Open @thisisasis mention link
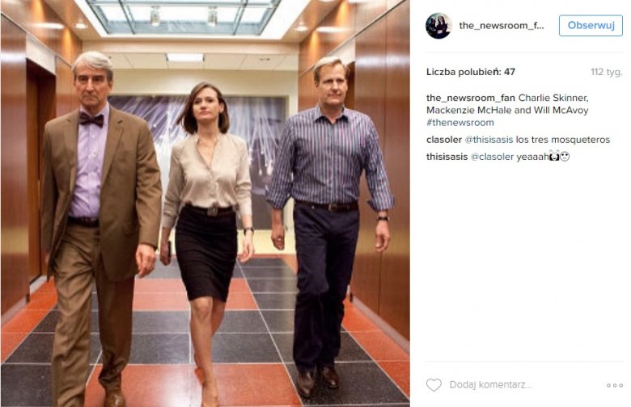 489,140
